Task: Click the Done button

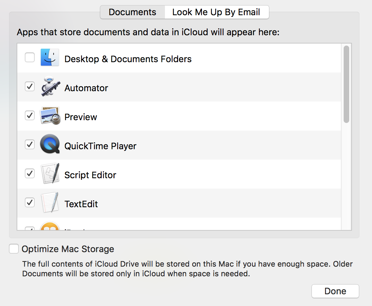Action: click(x=335, y=291)
